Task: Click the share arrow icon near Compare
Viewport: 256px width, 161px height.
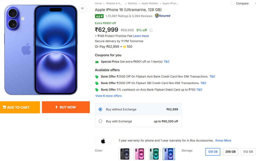Action: point(255,4)
